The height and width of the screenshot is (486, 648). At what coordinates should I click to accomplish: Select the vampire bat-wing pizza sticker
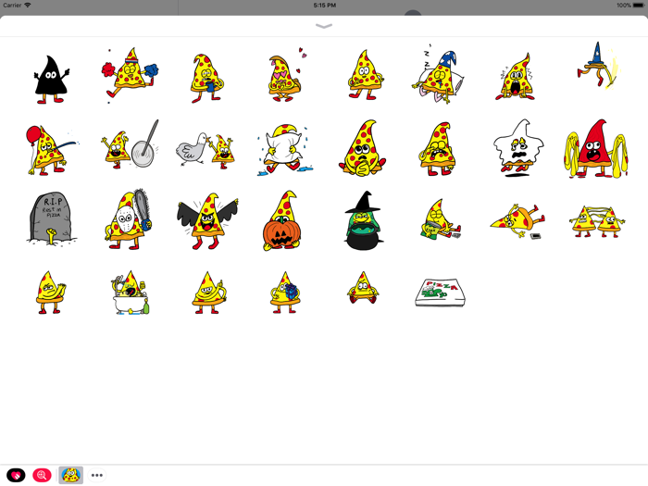click(207, 220)
